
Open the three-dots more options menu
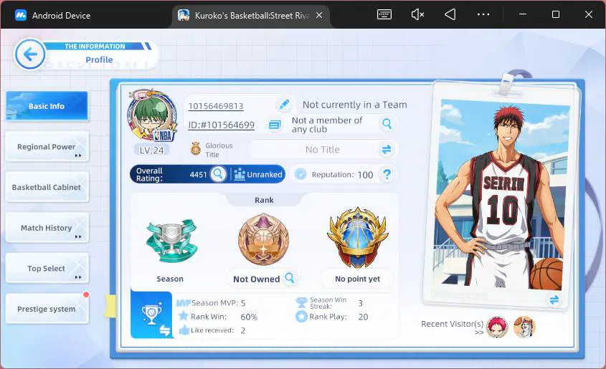pyautogui.click(x=483, y=14)
